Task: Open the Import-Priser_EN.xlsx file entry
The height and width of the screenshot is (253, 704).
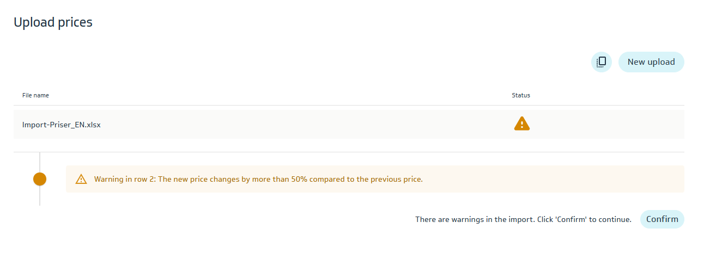Action: pos(62,125)
